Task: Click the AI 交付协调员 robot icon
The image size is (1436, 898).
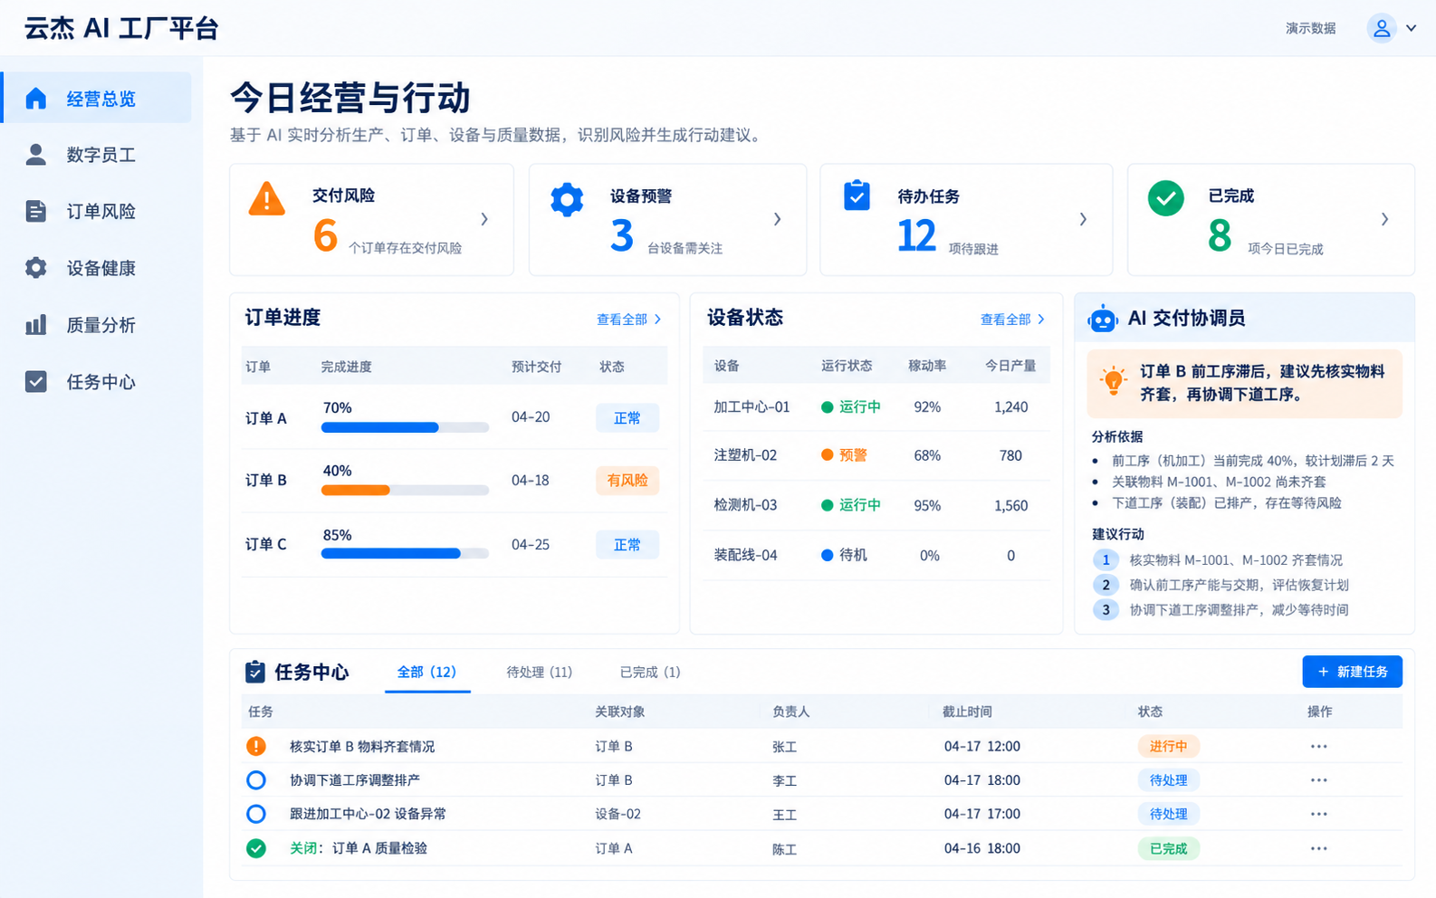Action: point(1103,319)
